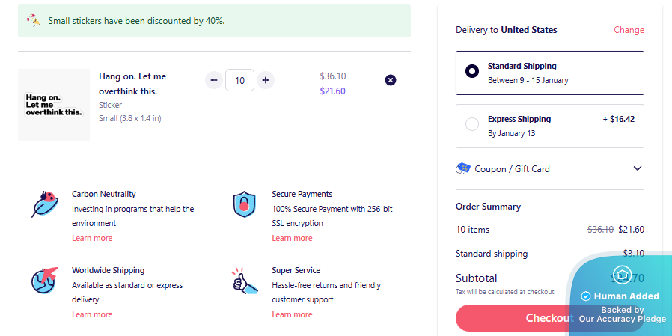This screenshot has width=672, height=336.
Task: Open Learn more under Secure Payments
Action: click(292, 238)
